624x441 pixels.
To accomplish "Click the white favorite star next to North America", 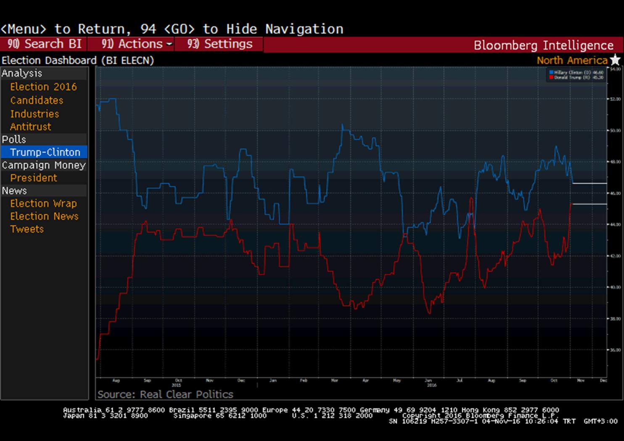I will (615, 60).
